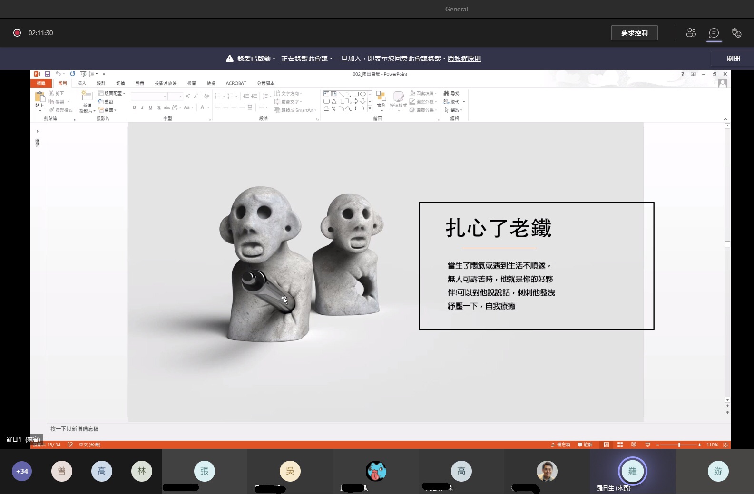Click the 要求控制 button
The height and width of the screenshot is (494, 754).
634,33
